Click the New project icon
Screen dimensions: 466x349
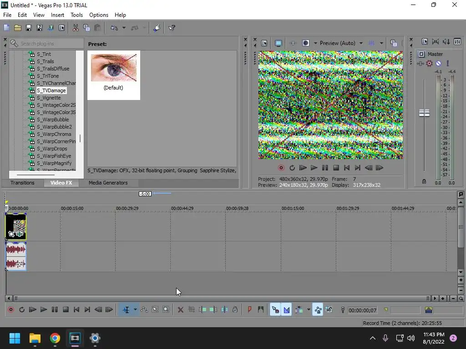pyautogui.click(x=6, y=28)
